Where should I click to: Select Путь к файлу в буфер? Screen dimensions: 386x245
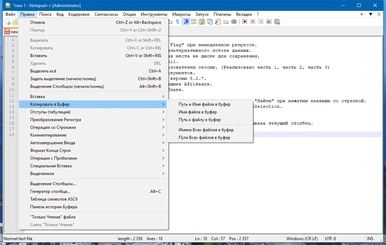pyautogui.click(x=210, y=120)
